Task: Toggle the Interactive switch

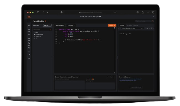Action: pyautogui.click(x=93, y=79)
